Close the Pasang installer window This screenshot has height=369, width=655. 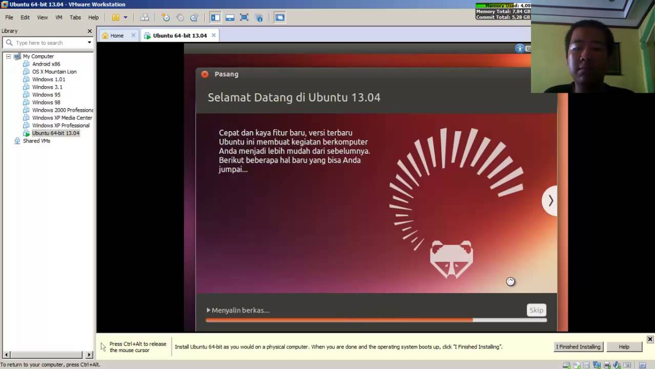point(205,74)
